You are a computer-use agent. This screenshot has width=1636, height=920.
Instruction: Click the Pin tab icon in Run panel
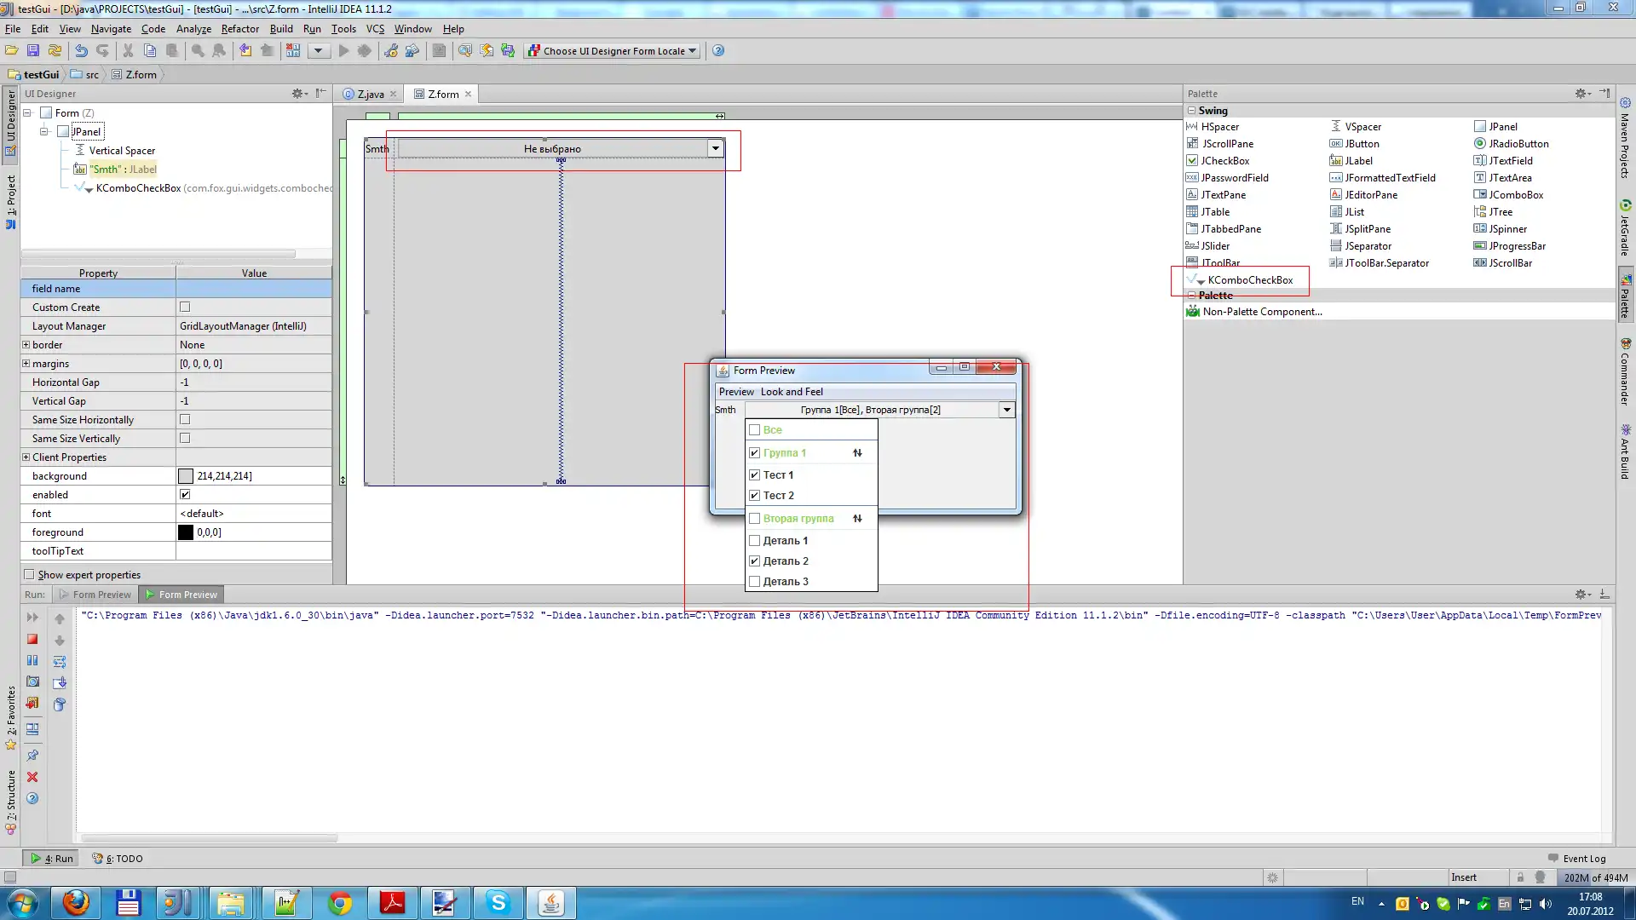32,756
